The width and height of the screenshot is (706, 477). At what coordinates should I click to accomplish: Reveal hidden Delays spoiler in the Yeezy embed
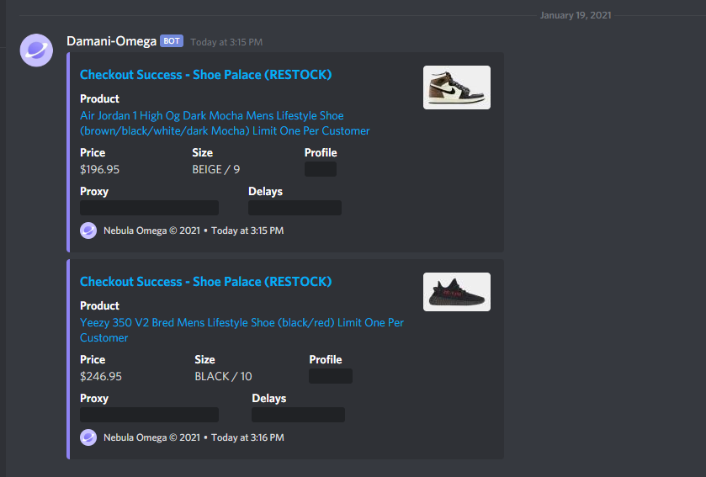coord(298,415)
